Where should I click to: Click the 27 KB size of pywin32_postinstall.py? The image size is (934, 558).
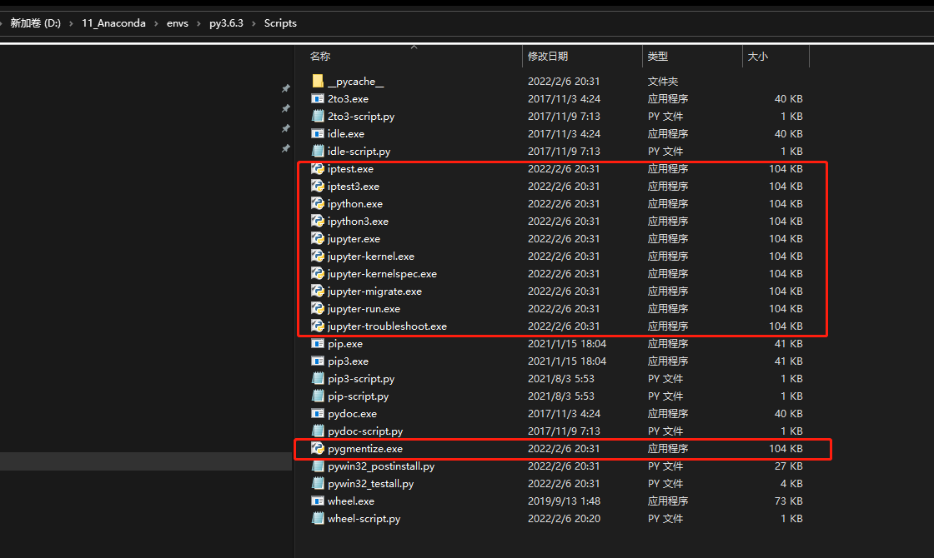tap(789, 466)
